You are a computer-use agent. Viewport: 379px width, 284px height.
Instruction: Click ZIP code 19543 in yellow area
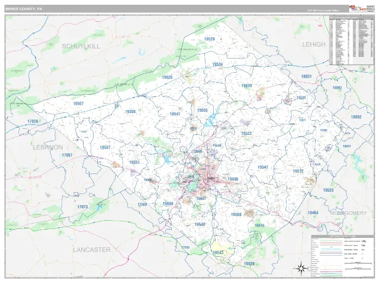(218, 253)
